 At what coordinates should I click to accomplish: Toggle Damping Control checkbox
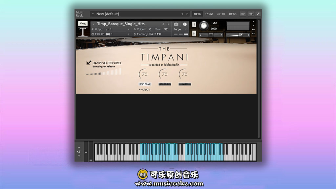[x=89, y=63]
